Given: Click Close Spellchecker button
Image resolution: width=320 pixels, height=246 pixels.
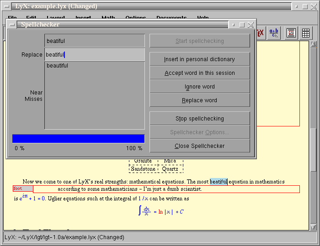Looking at the screenshot, I should tap(200, 146).
